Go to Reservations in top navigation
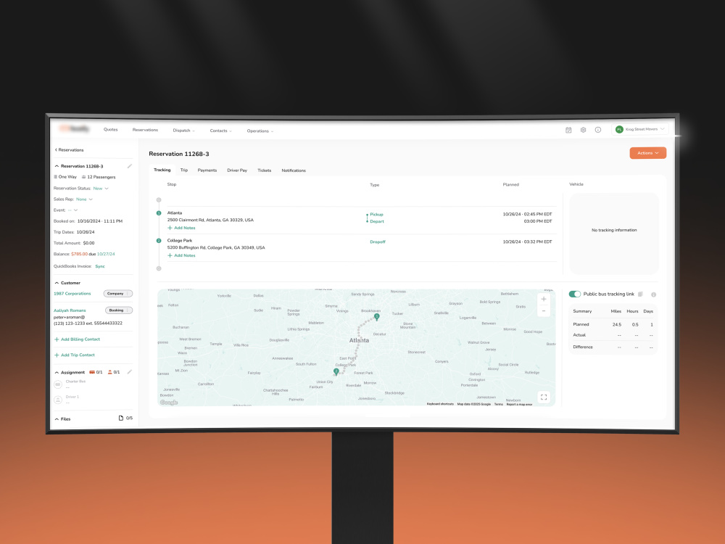 pyautogui.click(x=145, y=130)
